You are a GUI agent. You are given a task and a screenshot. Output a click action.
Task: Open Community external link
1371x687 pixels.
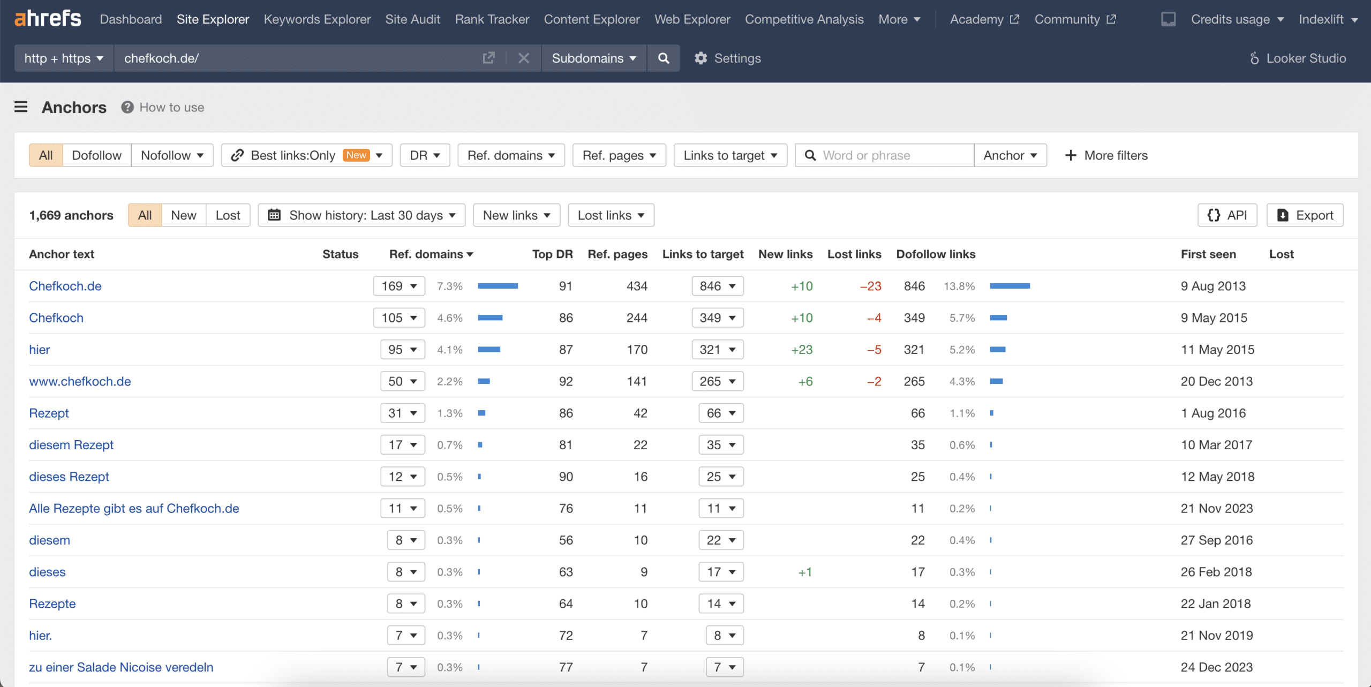(x=1075, y=19)
